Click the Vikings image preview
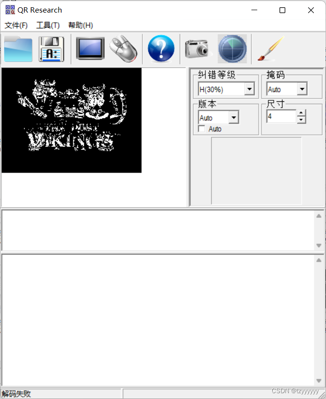The image size is (326, 399). pyautogui.click(x=72, y=120)
